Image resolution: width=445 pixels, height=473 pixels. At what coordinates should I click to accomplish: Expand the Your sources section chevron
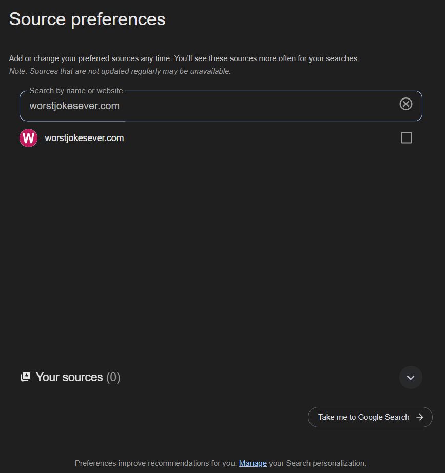tap(411, 378)
